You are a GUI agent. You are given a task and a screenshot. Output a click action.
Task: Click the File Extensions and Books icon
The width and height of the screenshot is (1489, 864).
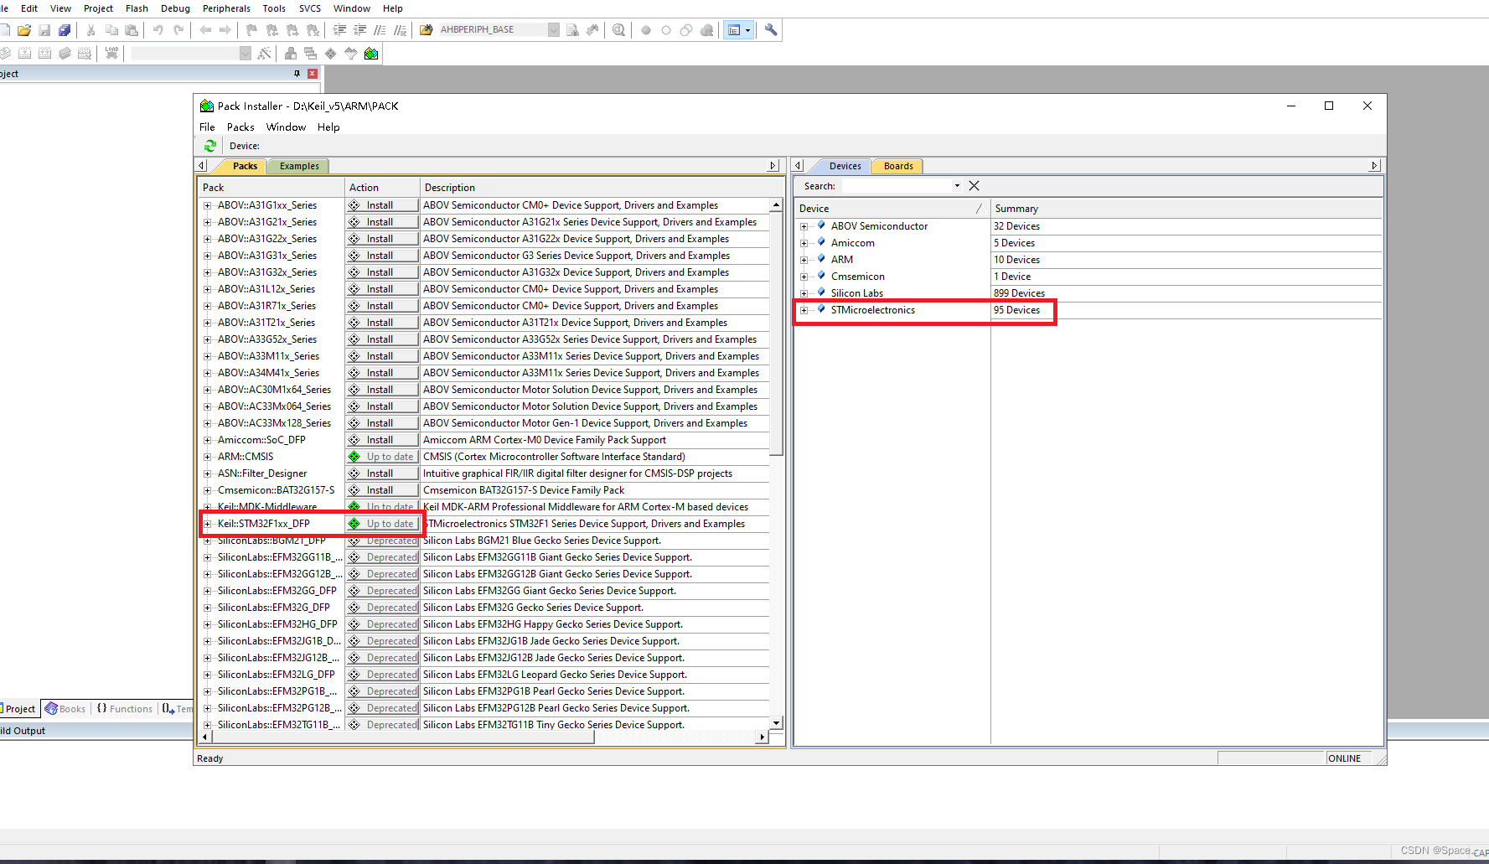(291, 53)
